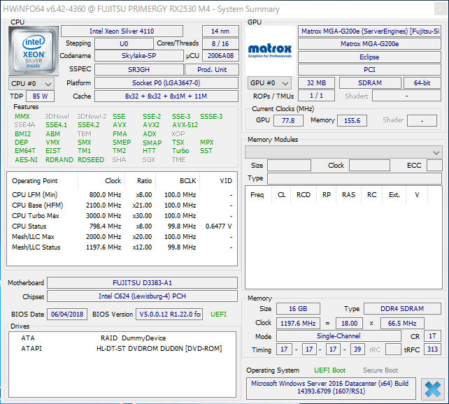Click the cache 8x32 + 8x32 + 8x1M + 11M field

[166, 96]
